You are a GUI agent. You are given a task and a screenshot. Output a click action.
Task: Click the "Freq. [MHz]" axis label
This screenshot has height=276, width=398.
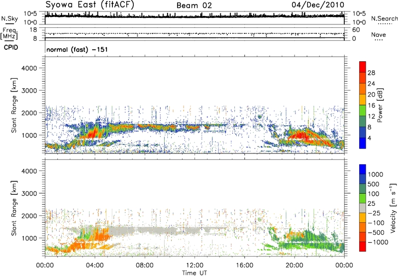tap(9, 34)
